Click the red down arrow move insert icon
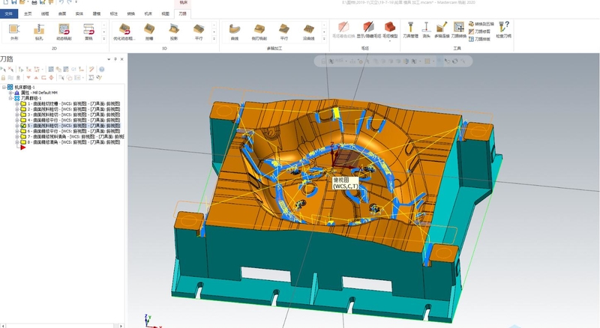Screen dimensions: 600x328 [28, 78]
